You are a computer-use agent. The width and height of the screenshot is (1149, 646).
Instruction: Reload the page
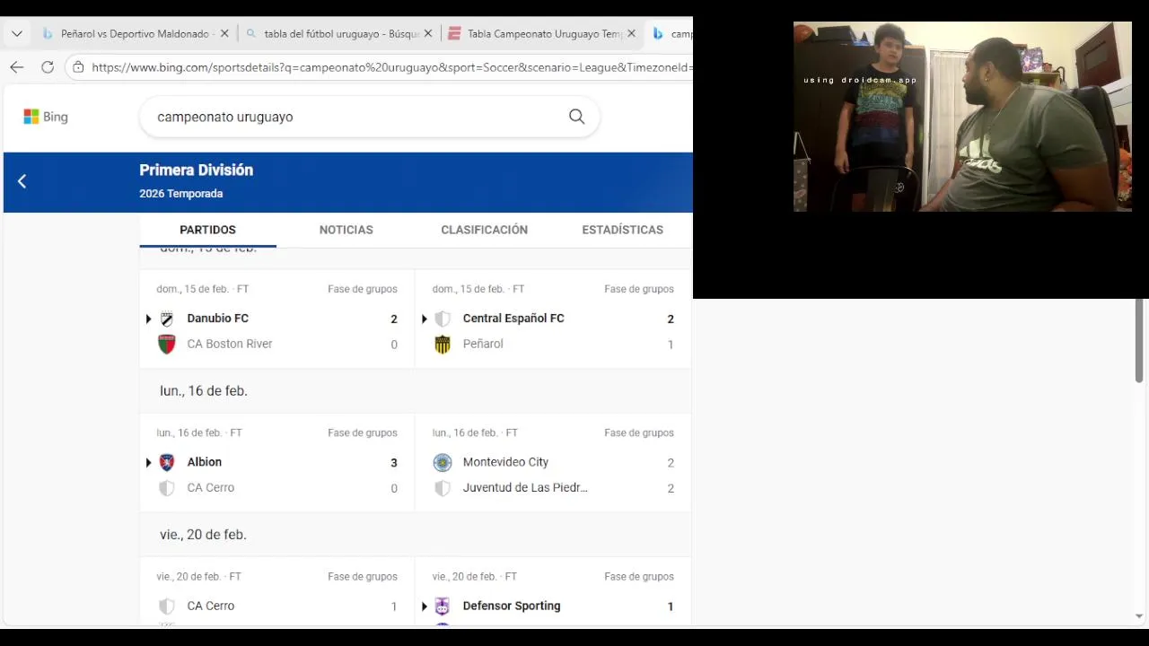48,67
